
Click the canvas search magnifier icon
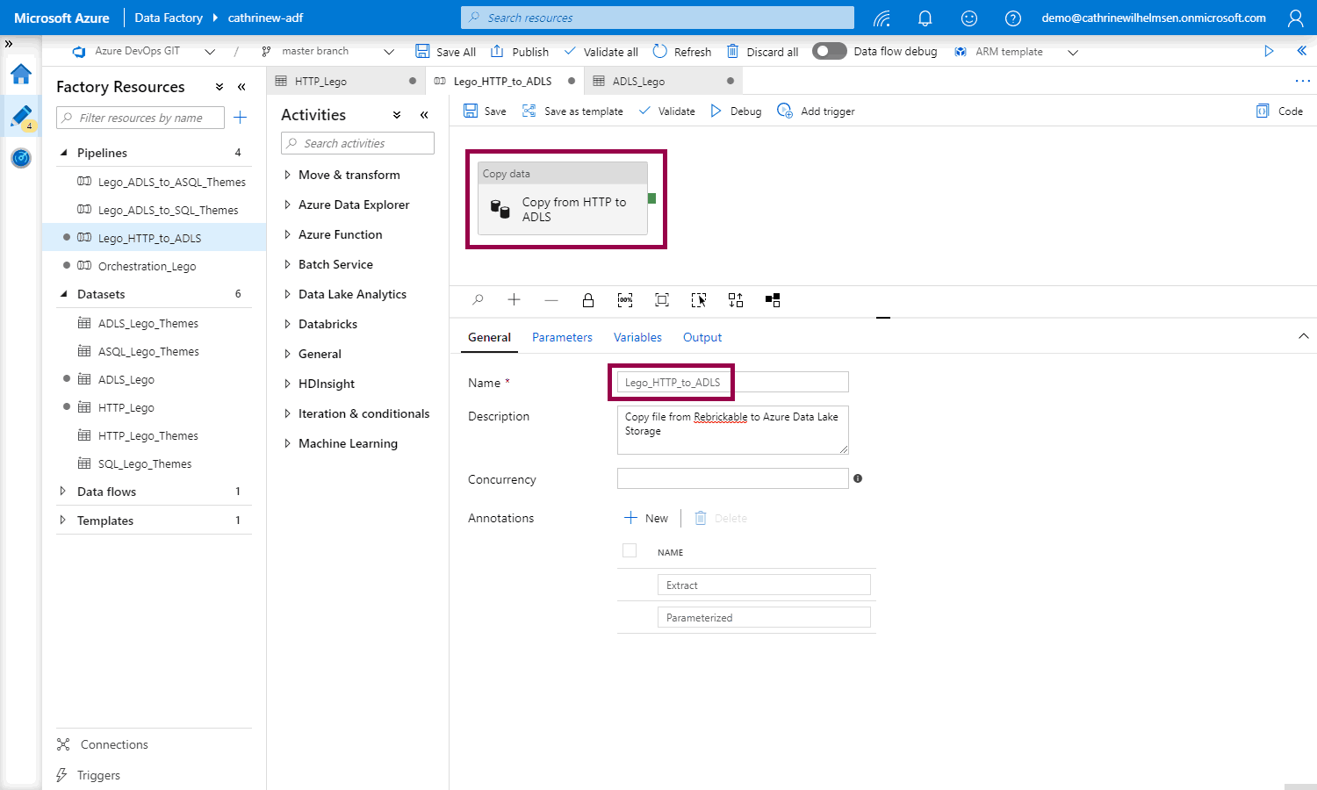478,300
